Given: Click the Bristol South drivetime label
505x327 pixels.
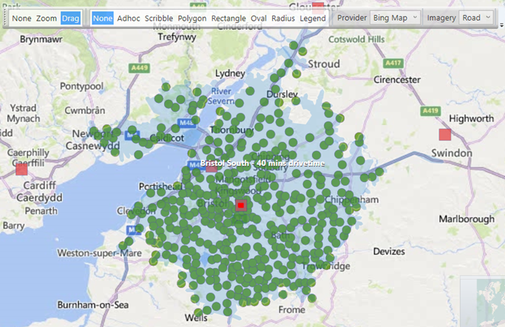Looking at the screenshot, I should tap(262, 163).
